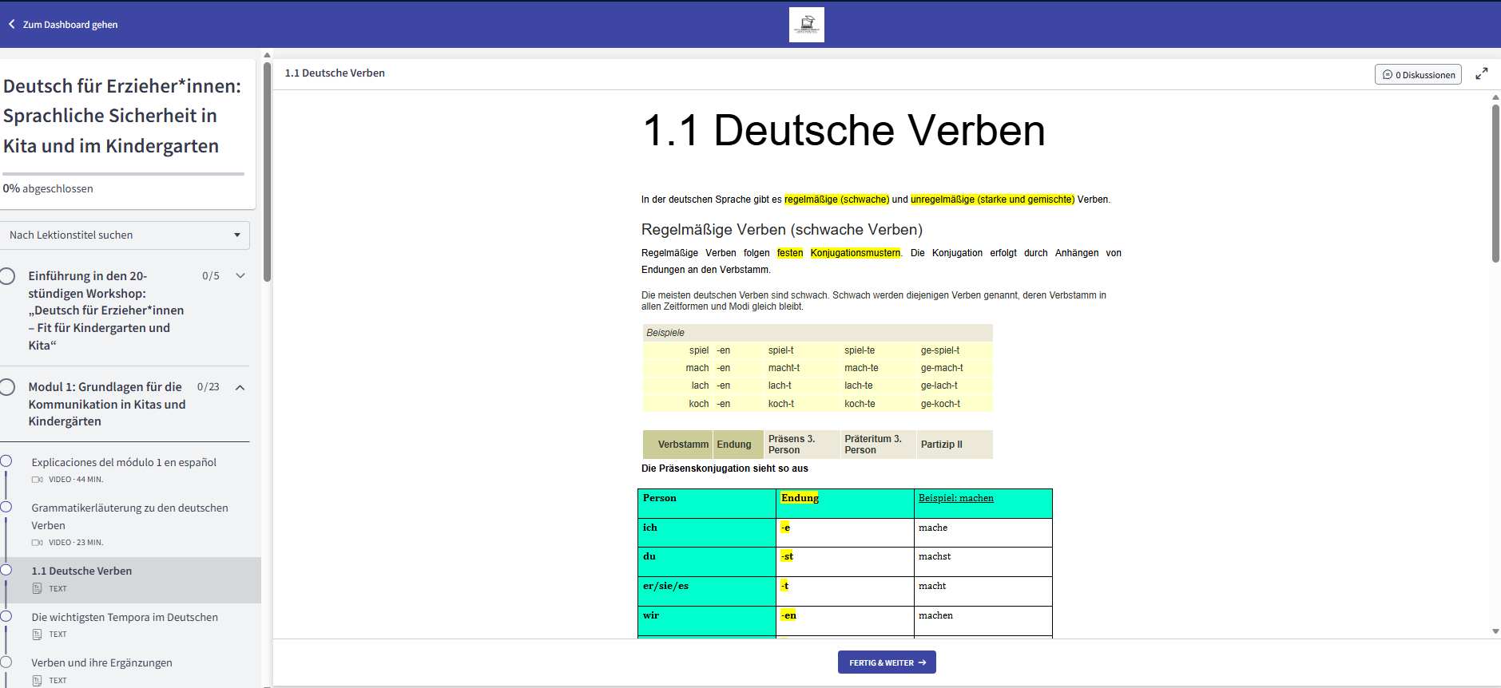
Task: Mark Explicaciones del módulo 1 circle complete
Action: click(6, 461)
